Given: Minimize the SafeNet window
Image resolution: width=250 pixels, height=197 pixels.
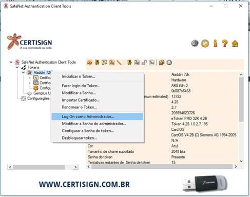Looking at the screenshot, I should pos(211,6).
